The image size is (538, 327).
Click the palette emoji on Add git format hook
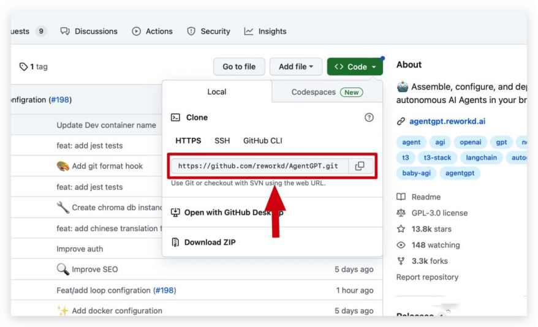tap(63, 166)
